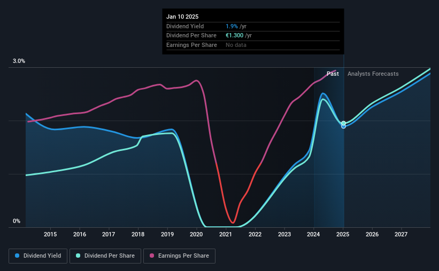Screen dimensions: 439x271
Task: Select the 2019 x-axis label
Action: click(167, 234)
